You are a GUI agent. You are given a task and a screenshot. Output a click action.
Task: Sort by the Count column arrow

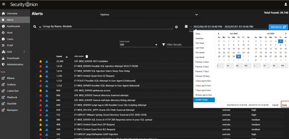click(x=67, y=57)
